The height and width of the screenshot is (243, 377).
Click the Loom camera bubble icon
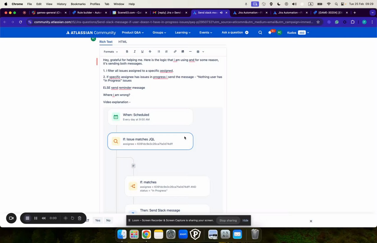[x=11, y=218]
